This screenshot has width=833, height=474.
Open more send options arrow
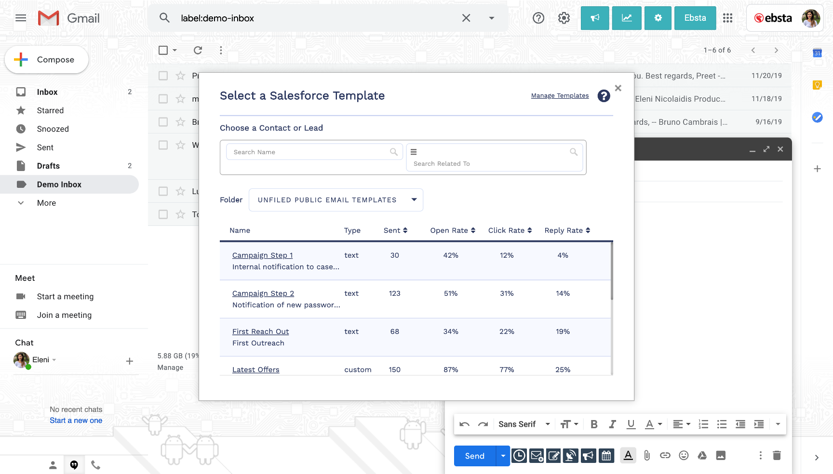[503, 456]
